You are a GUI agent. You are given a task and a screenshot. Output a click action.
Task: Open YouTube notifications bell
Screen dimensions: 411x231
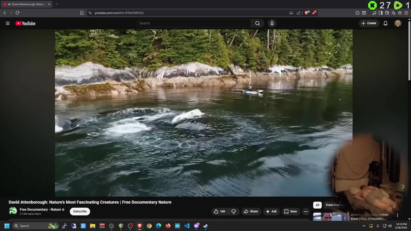click(x=386, y=23)
